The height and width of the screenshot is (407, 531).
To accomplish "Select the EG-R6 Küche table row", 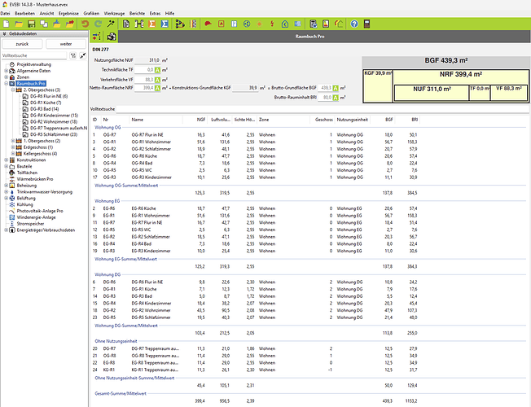I will pos(256,208).
